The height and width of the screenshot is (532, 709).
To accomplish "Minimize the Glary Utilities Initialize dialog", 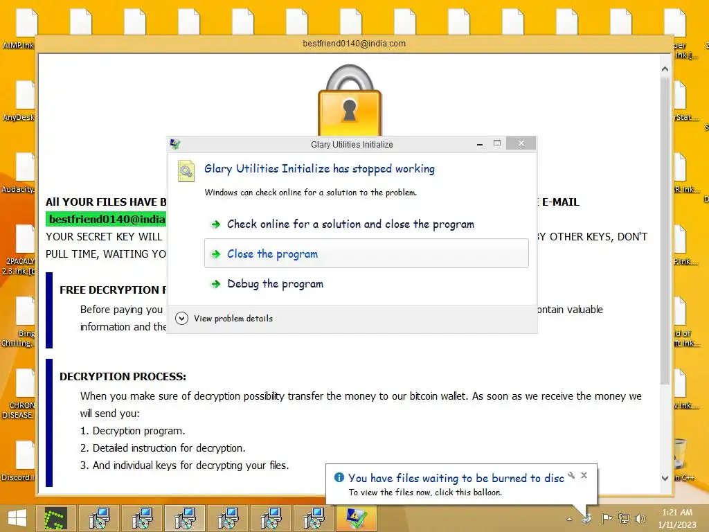I will [480, 144].
